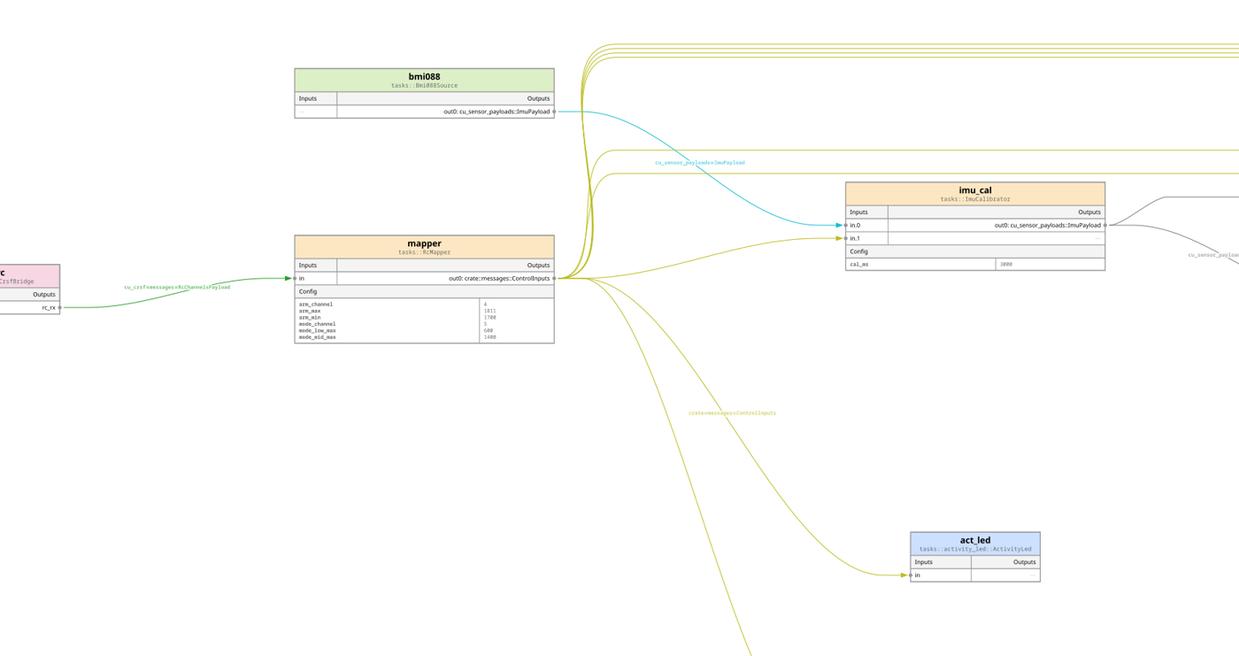1239x656 pixels.
Task: Select the imu_cal node title bar
Action: coord(974,189)
